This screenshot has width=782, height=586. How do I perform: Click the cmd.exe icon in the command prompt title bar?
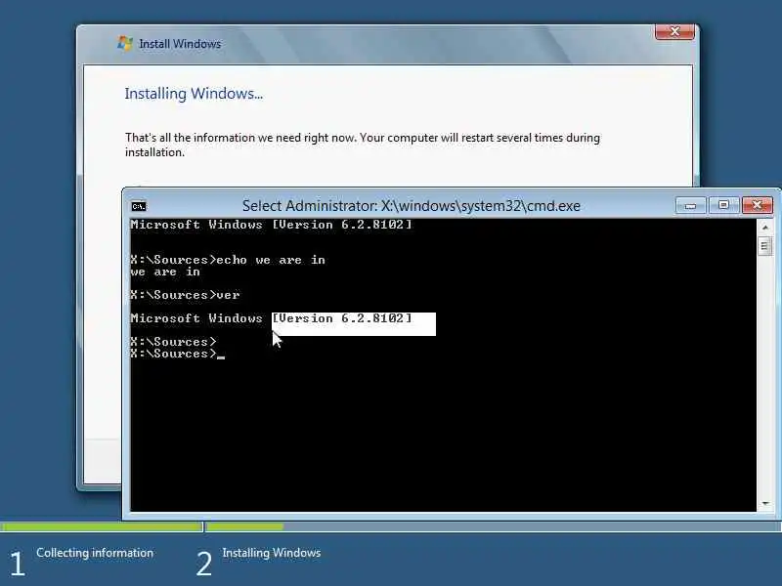[x=139, y=206]
